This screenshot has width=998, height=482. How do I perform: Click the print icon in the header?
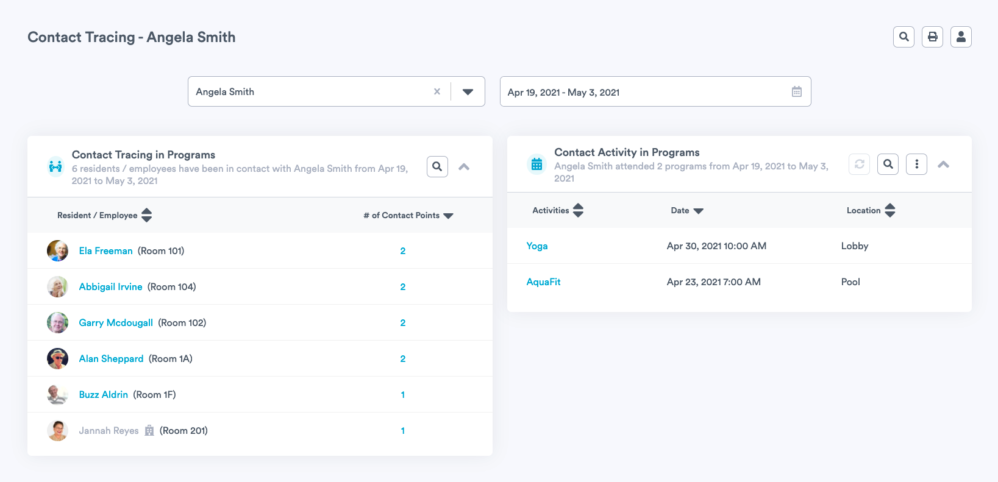pyautogui.click(x=932, y=37)
